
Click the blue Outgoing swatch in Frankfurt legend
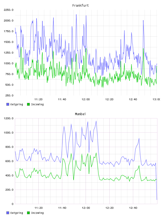coord(8,104)
